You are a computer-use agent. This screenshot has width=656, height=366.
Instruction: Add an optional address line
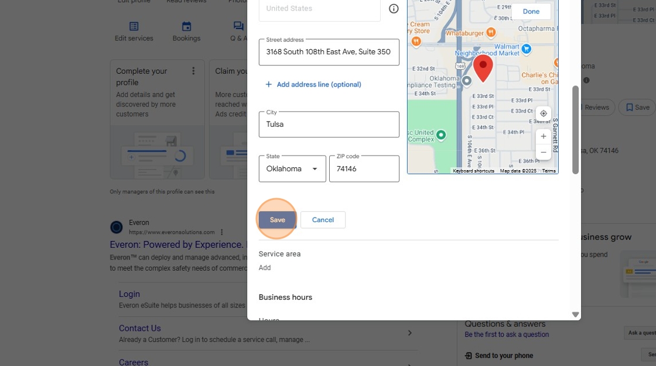pos(313,84)
